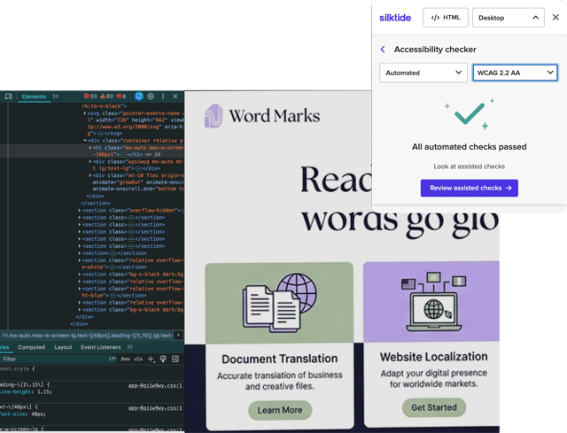Click the 'All automated checks passed' message
Viewport: 567px width, 433px height.
469,147
